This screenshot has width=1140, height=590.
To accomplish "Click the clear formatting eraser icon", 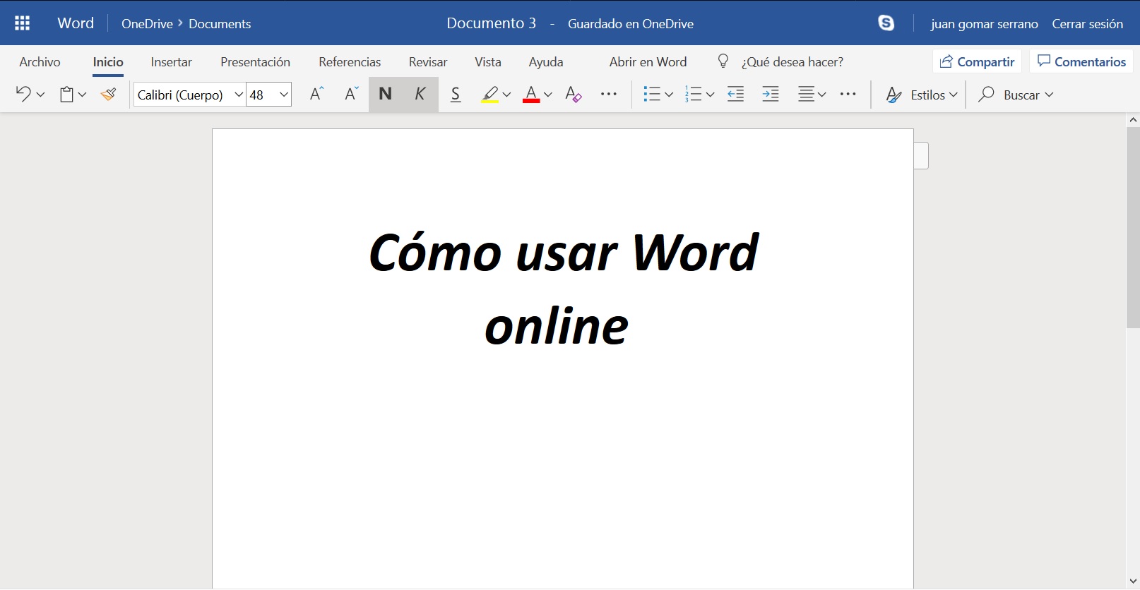I will click(x=574, y=94).
